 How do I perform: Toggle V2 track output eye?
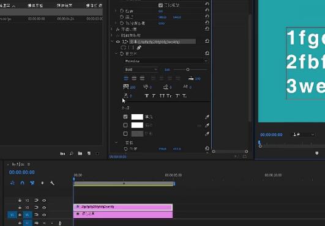click(44, 208)
